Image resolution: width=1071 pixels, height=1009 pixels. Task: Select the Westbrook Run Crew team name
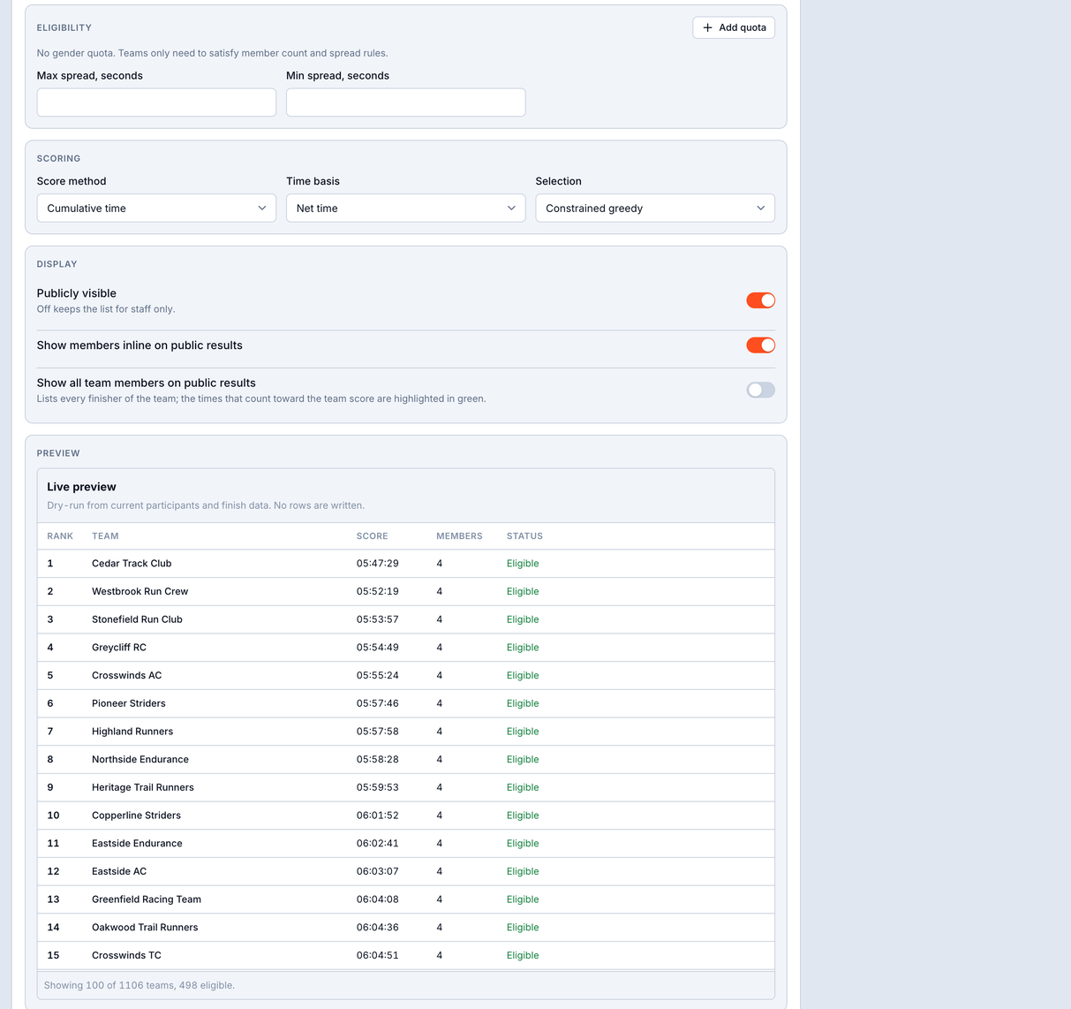click(140, 592)
